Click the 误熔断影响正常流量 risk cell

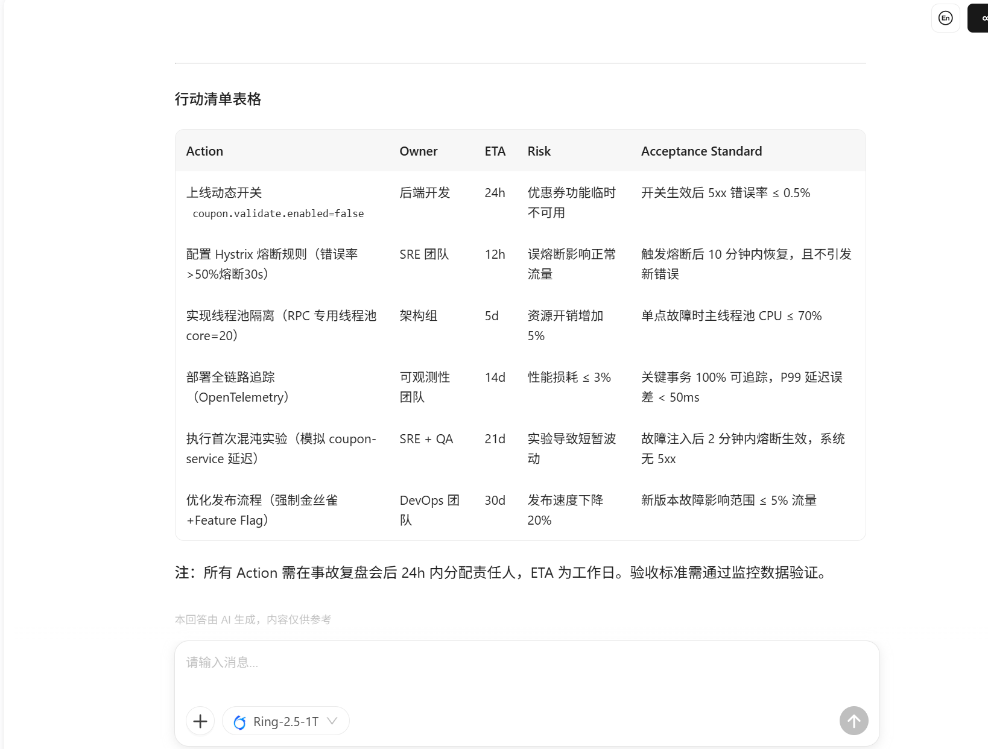tap(571, 264)
